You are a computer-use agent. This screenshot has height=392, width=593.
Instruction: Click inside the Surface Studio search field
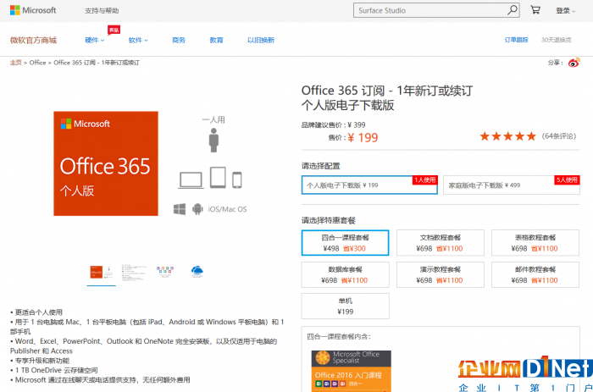pyautogui.click(x=430, y=11)
